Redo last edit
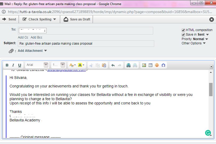The height and width of the screenshot is (144, 216). pos(119,65)
